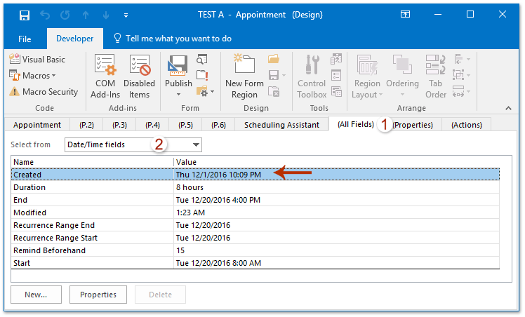Image resolution: width=525 pixels, height=317 pixels.
Task: Open the File menu
Action: [x=25, y=39]
